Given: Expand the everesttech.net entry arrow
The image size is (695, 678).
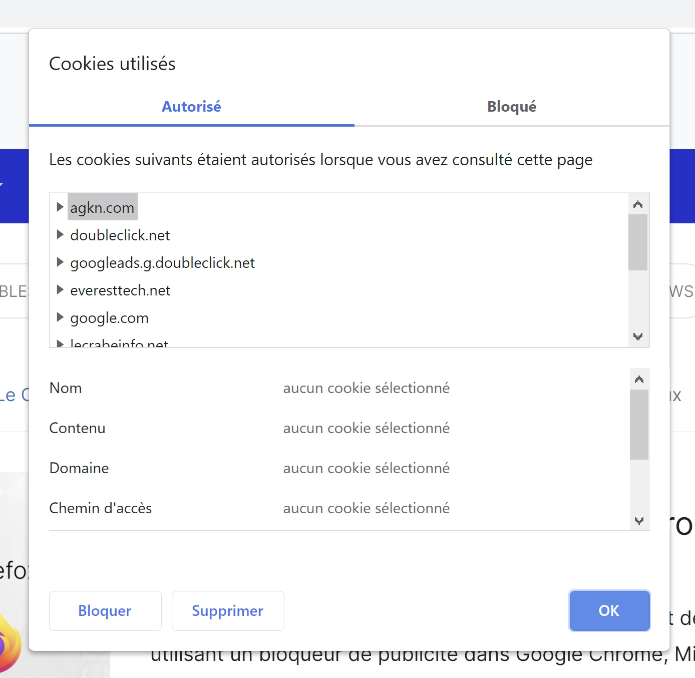Looking at the screenshot, I should (60, 289).
